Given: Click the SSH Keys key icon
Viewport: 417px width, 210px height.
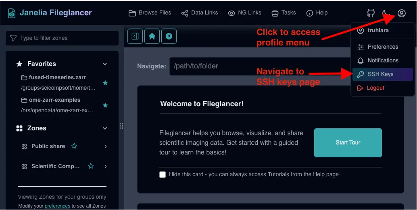Looking at the screenshot, I should click(x=361, y=74).
